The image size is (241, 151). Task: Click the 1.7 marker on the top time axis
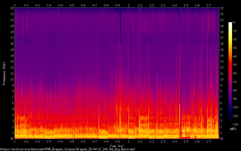[x=209, y=5]
